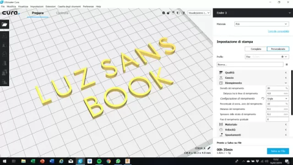Switch to front camera view
The width and height of the screenshot is (293, 165).
pyautogui.click(x=168, y=13)
